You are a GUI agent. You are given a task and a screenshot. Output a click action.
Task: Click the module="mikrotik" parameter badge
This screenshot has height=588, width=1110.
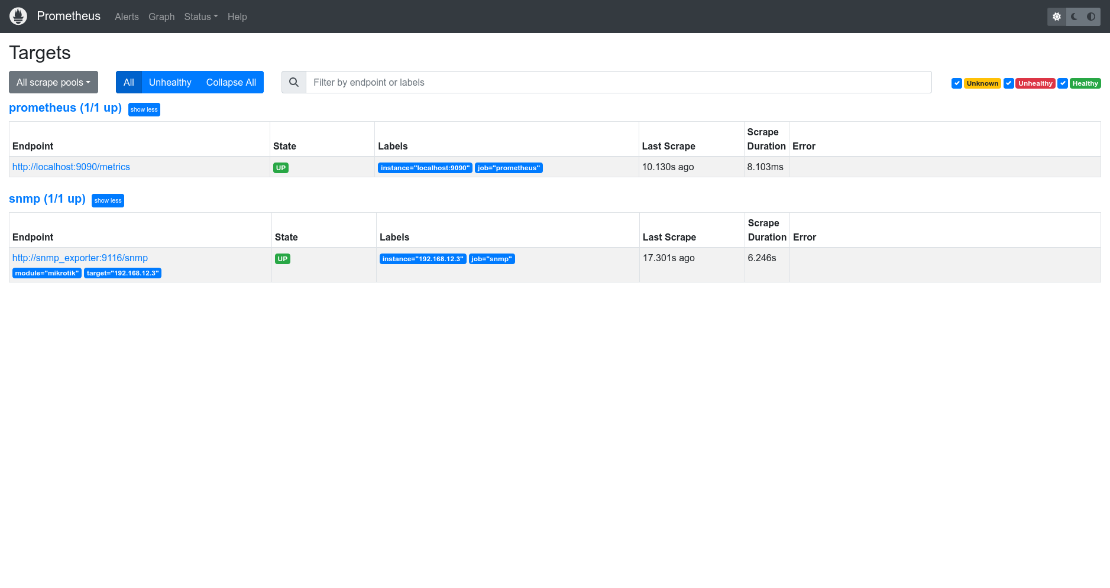47,273
